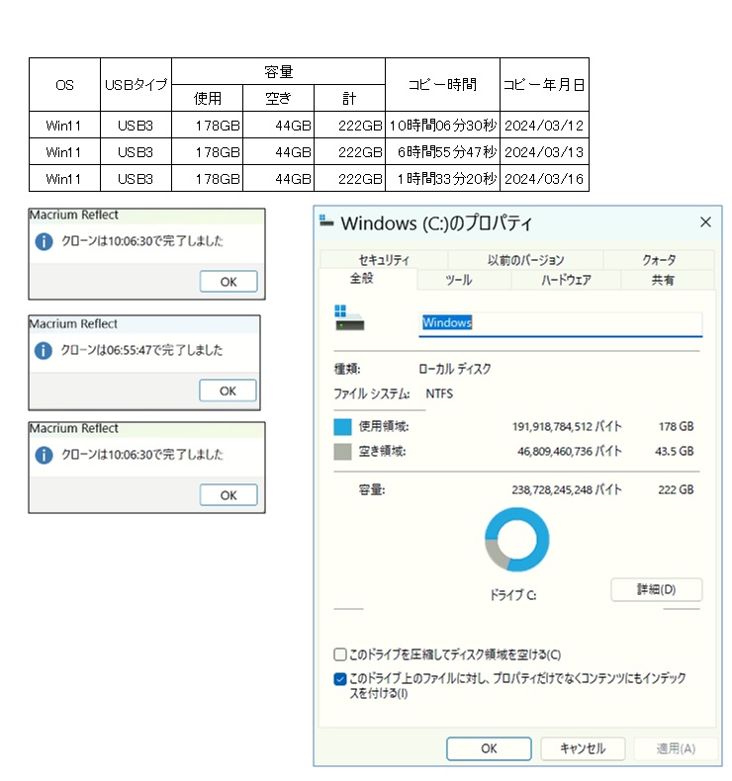
Task: Click the 43.5 GB free space value
Action: pyautogui.click(x=675, y=451)
